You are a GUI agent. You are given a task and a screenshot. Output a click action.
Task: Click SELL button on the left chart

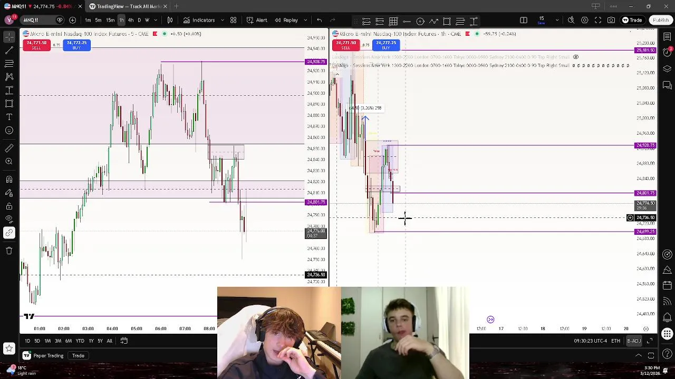36,45
